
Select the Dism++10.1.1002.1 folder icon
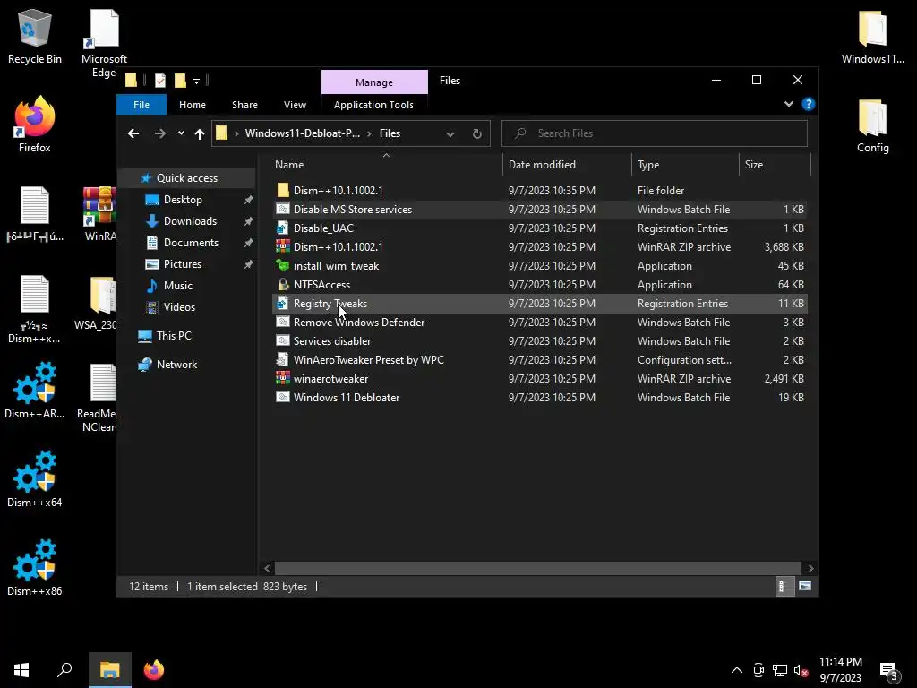(x=283, y=190)
